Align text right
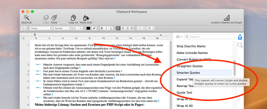Image resolution: width=267 pixels, height=109 pixels. 127,28
